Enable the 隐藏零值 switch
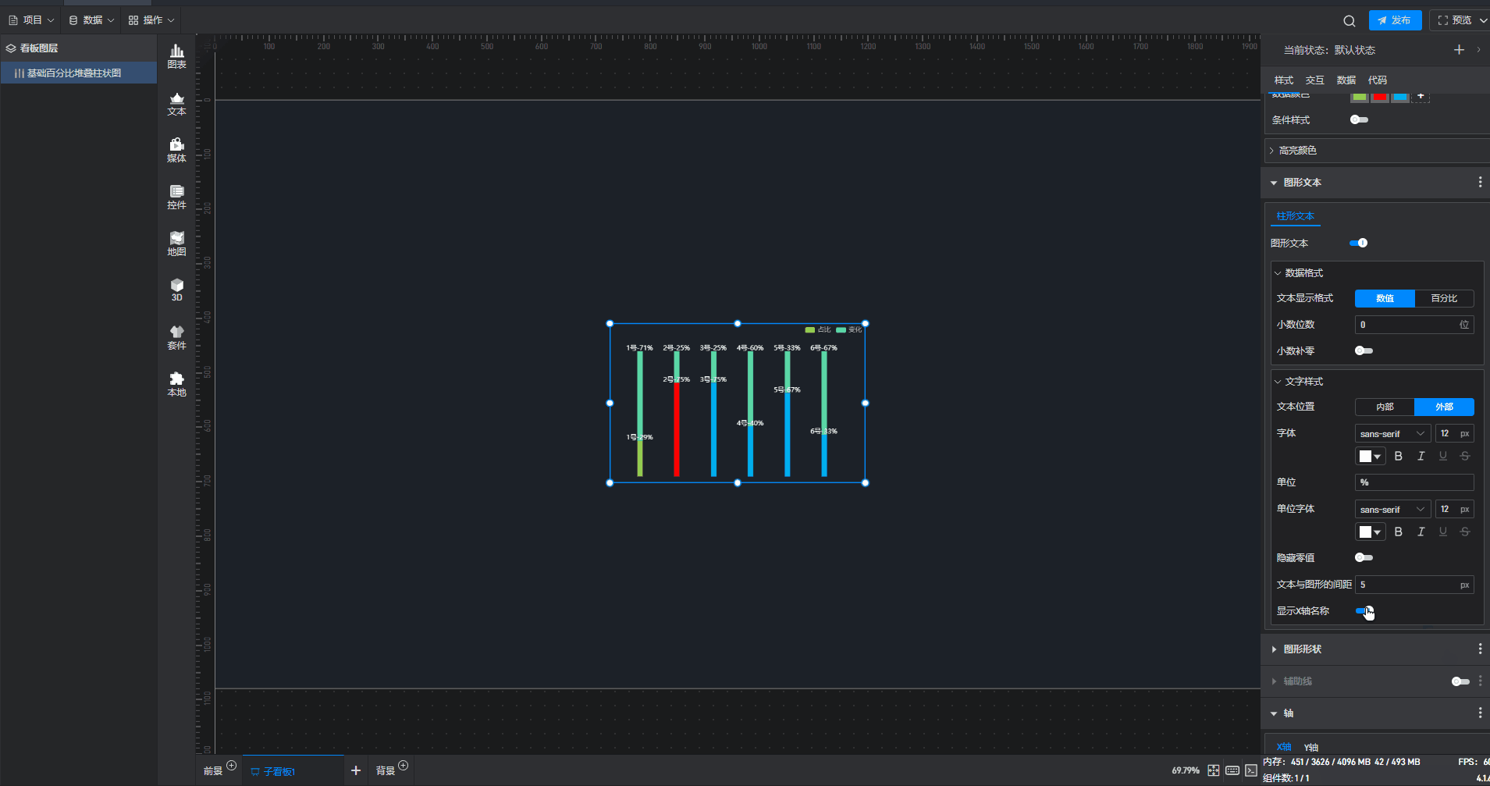 pos(1364,558)
